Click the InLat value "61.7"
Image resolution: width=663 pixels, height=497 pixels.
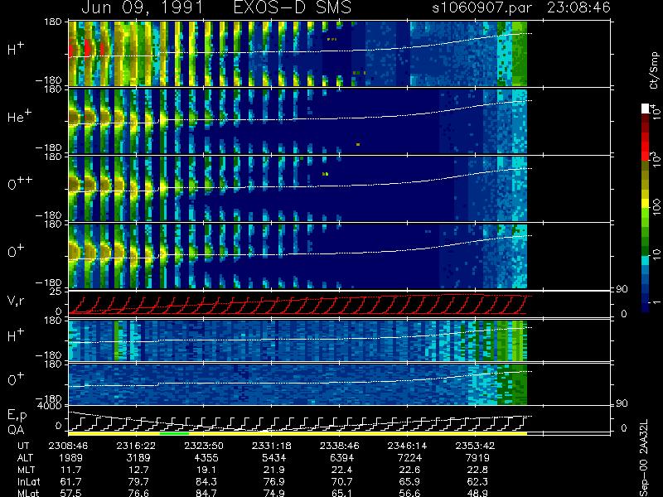tap(71, 481)
